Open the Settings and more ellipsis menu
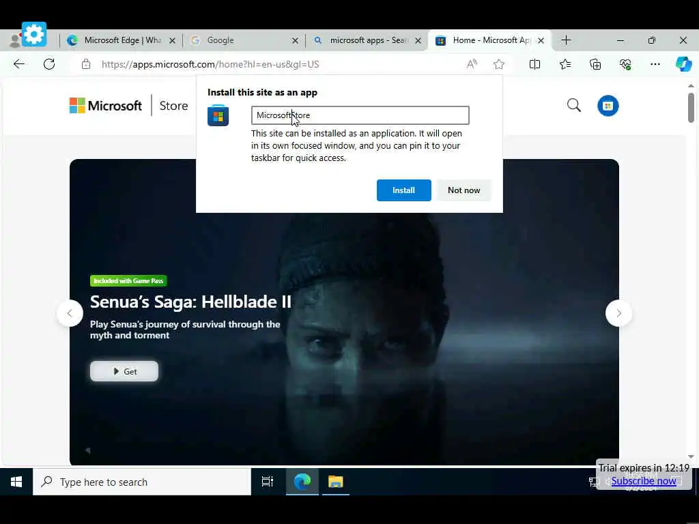699x524 pixels. [x=655, y=64]
